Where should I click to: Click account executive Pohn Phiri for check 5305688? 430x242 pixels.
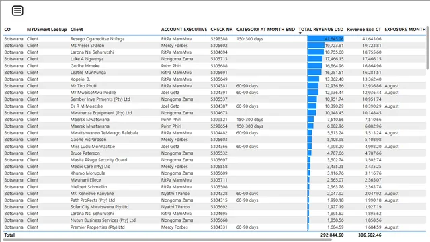tap(171, 66)
